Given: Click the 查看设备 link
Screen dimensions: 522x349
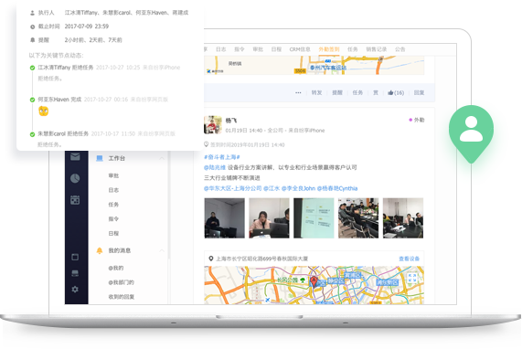Looking at the screenshot, I should [410, 259].
